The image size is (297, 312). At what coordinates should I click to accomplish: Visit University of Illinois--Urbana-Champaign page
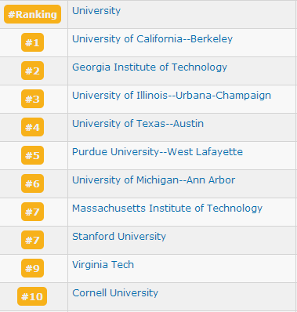point(172,96)
